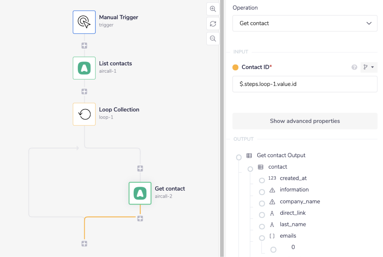The image size is (383, 257).
Task: Click the Get contact Aircall node
Action: pos(140,193)
